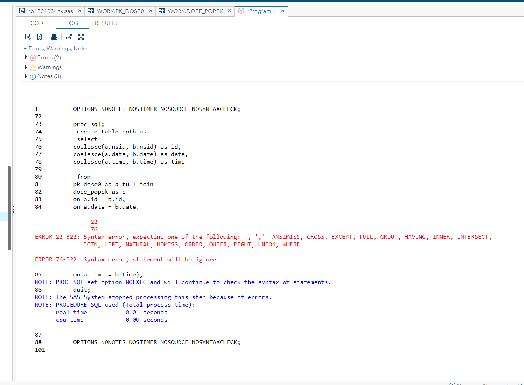524x385 pixels.
Task: Expand the Warnings section
Action: click(x=26, y=67)
